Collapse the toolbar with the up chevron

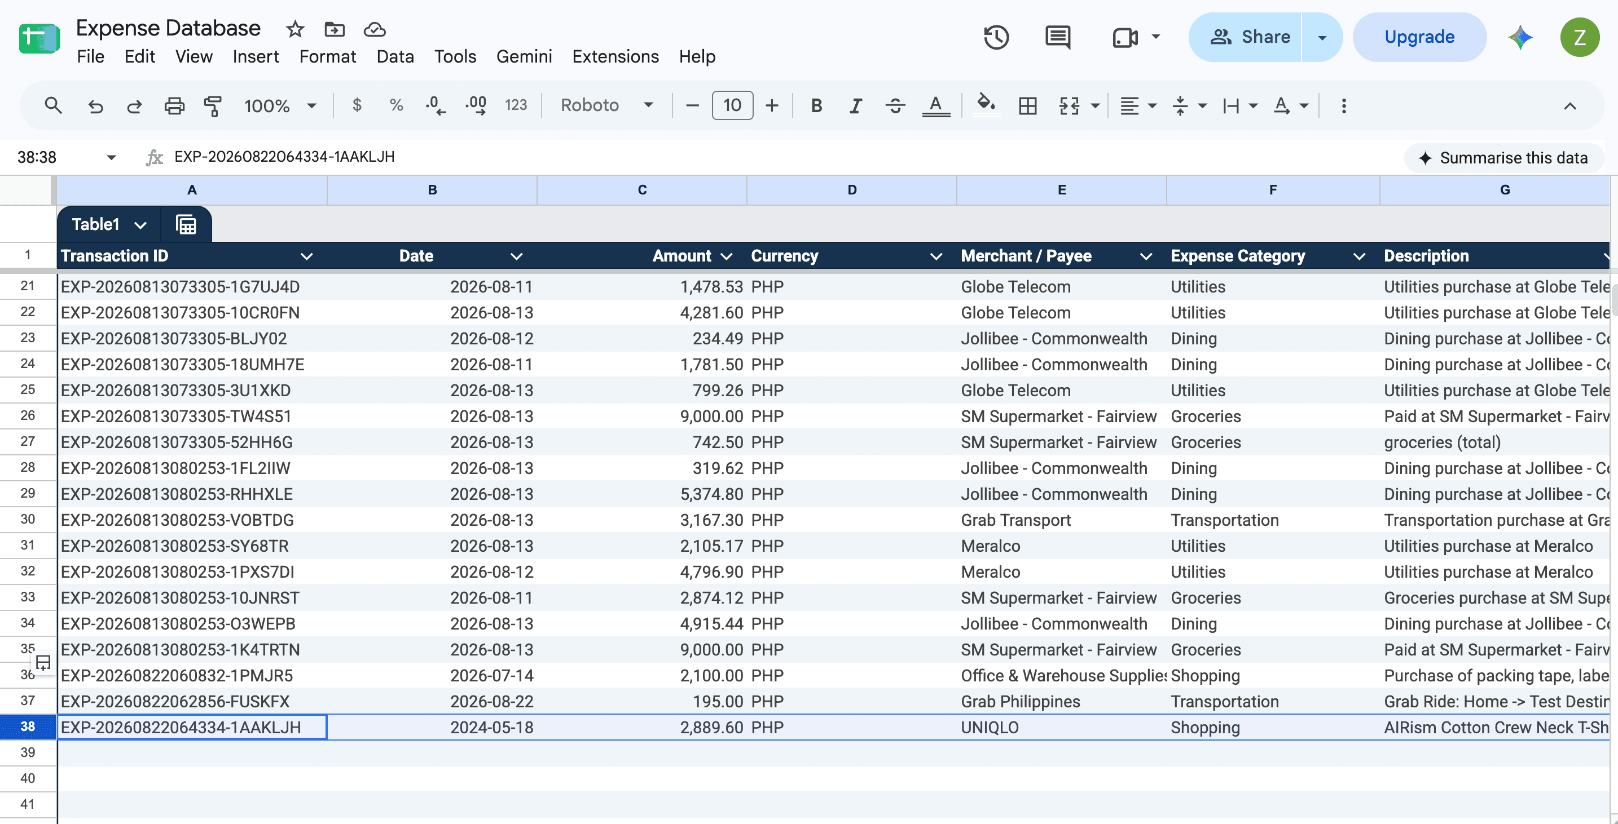tap(1569, 105)
